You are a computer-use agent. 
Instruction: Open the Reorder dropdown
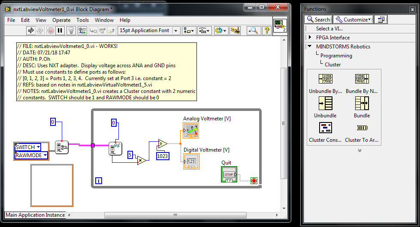(x=221, y=31)
